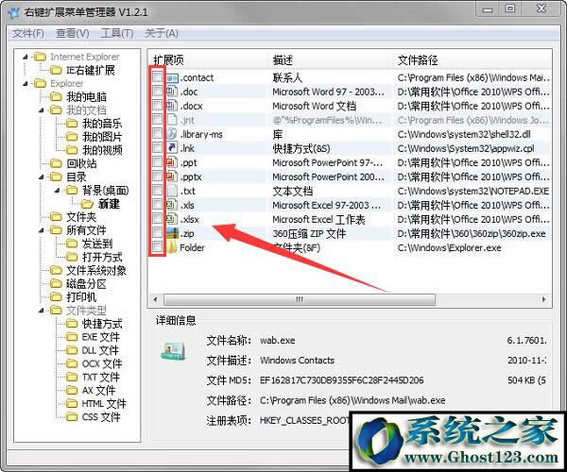567x472 pixels.
Task: Click the yellow Folder entry icon
Action: pyautogui.click(x=171, y=247)
